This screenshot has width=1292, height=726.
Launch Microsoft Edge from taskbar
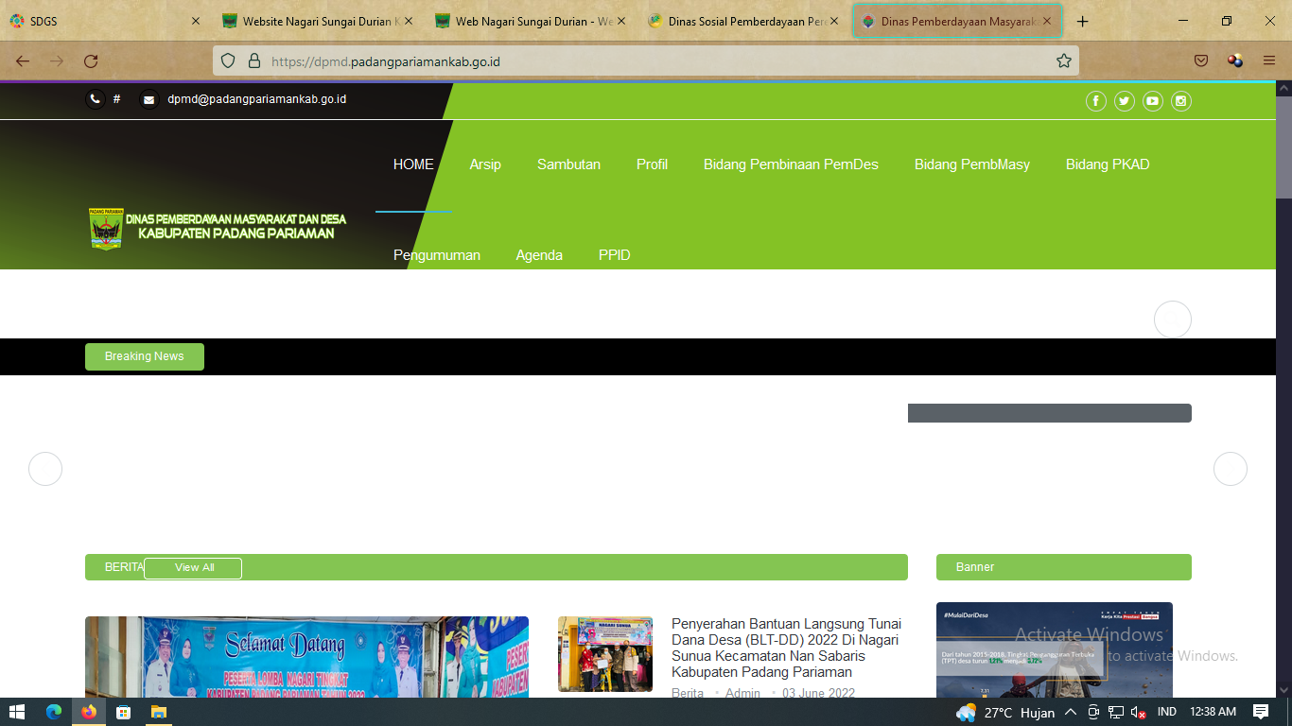pos(53,712)
